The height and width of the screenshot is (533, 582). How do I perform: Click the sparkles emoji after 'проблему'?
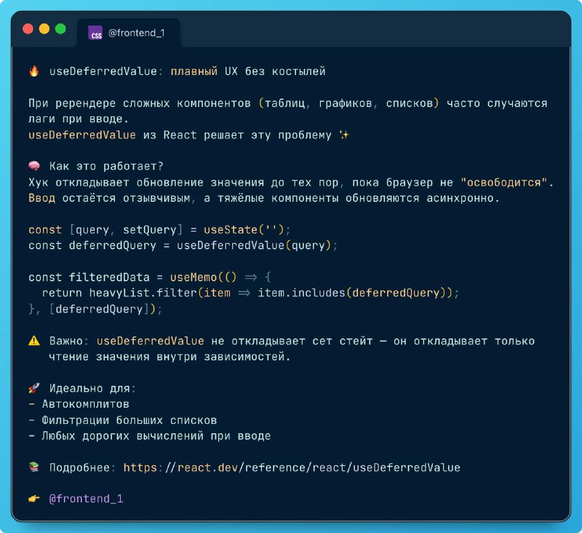(344, 135)
